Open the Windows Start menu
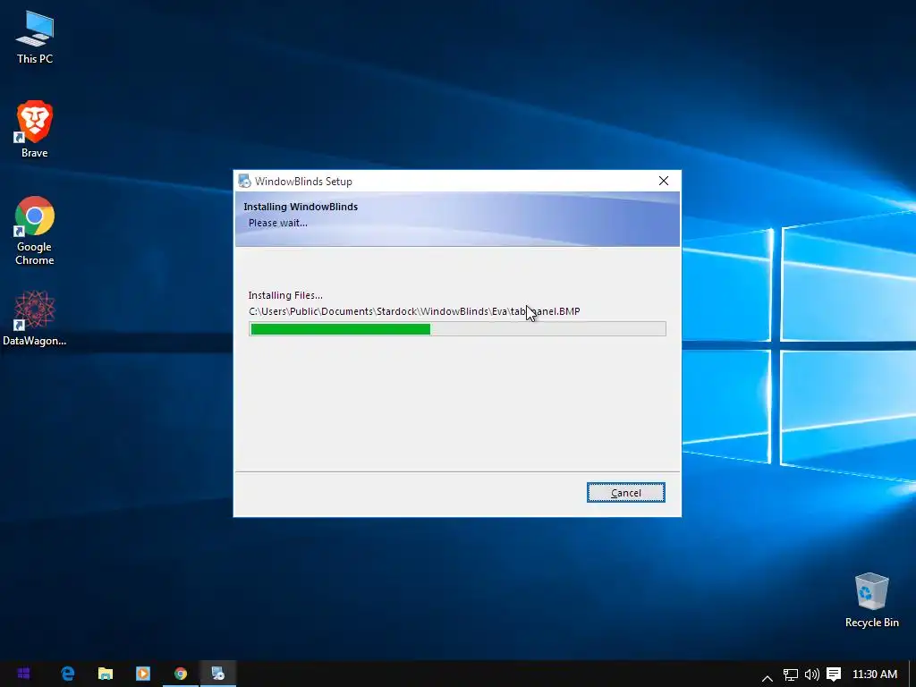Screen dimensions: 916x687 point(23,674)
